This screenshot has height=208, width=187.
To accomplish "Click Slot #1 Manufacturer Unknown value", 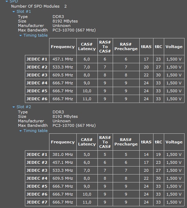I will (62, 26).
